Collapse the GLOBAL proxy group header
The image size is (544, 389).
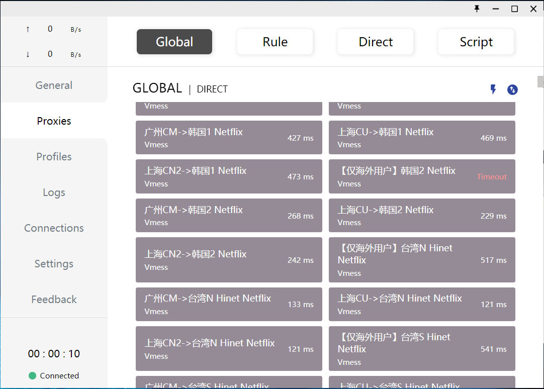click(157, 88)
